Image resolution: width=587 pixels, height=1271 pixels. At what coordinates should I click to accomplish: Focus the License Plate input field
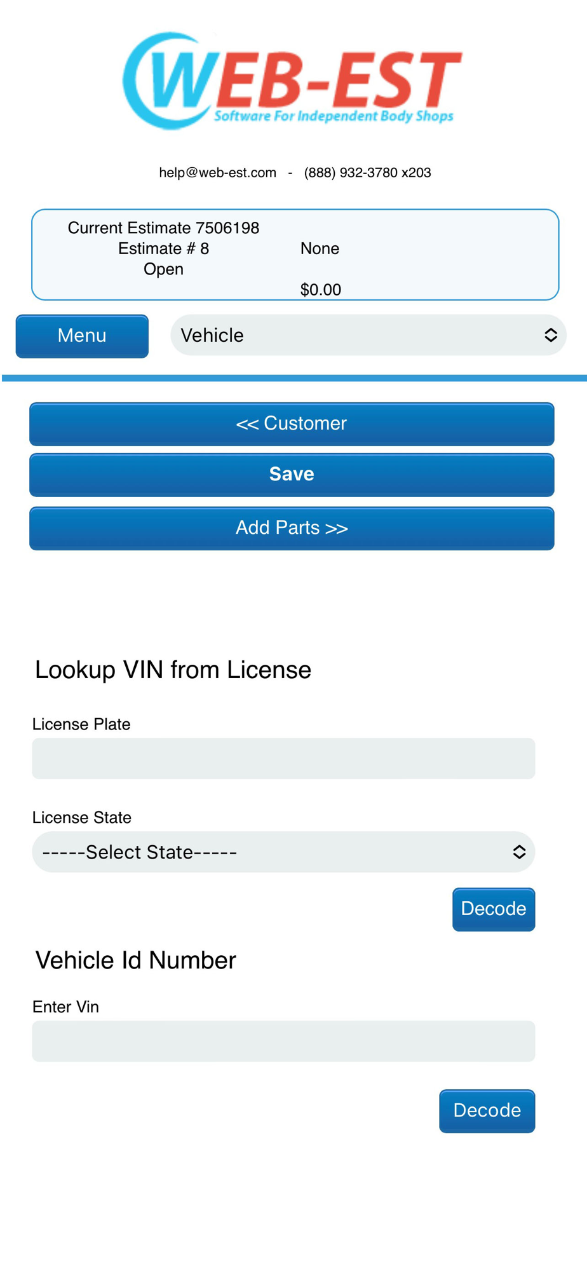pos(283,758)
